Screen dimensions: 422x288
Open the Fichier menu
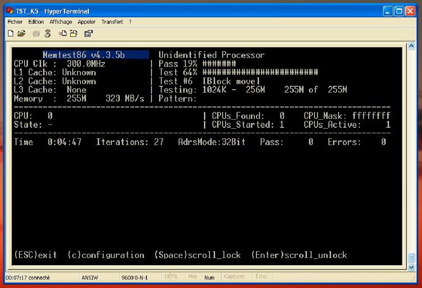[x=15, y=22]
